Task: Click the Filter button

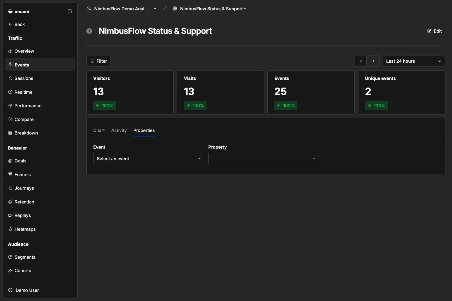Action: point(99,61)
